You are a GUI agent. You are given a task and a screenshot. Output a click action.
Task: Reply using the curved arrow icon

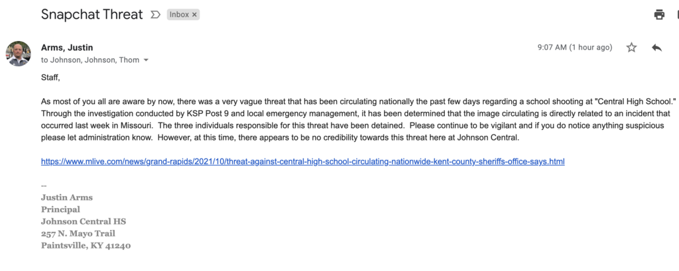pyautogui.click(x=656, y=48)
